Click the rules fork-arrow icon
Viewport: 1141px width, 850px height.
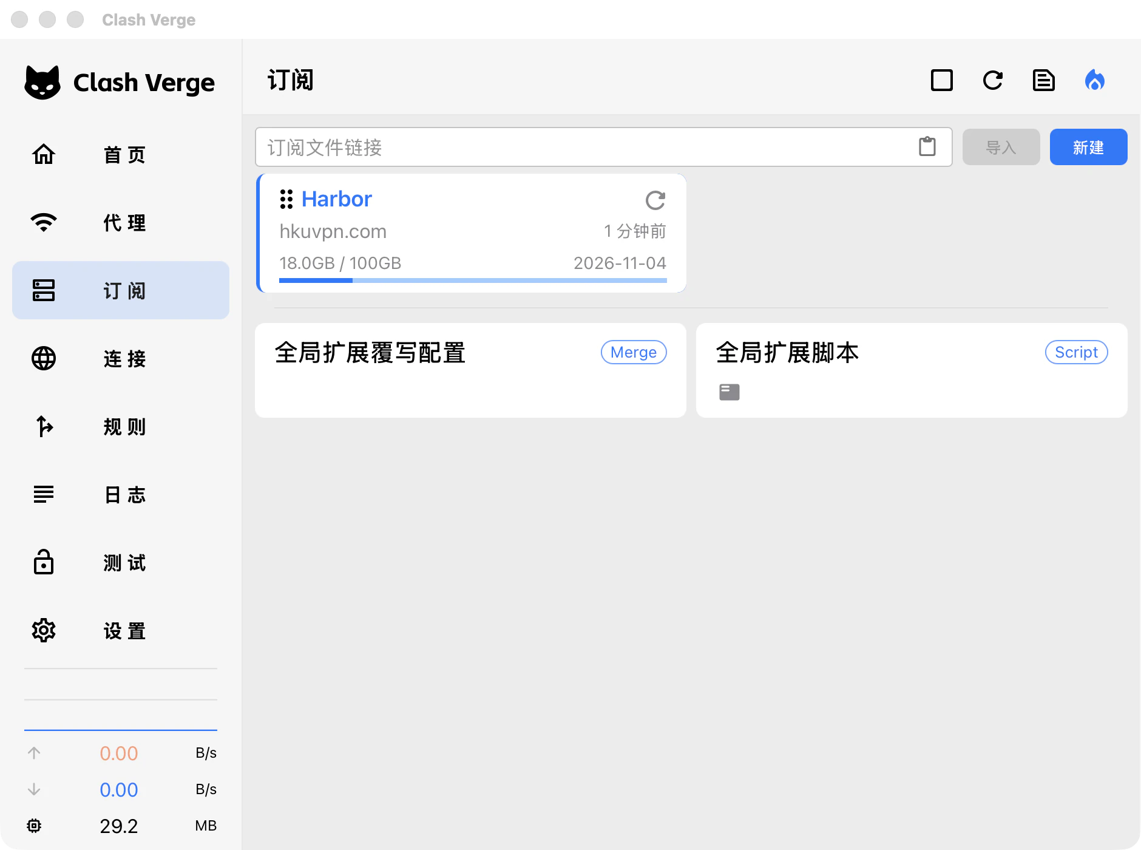[x=44, y=426]
